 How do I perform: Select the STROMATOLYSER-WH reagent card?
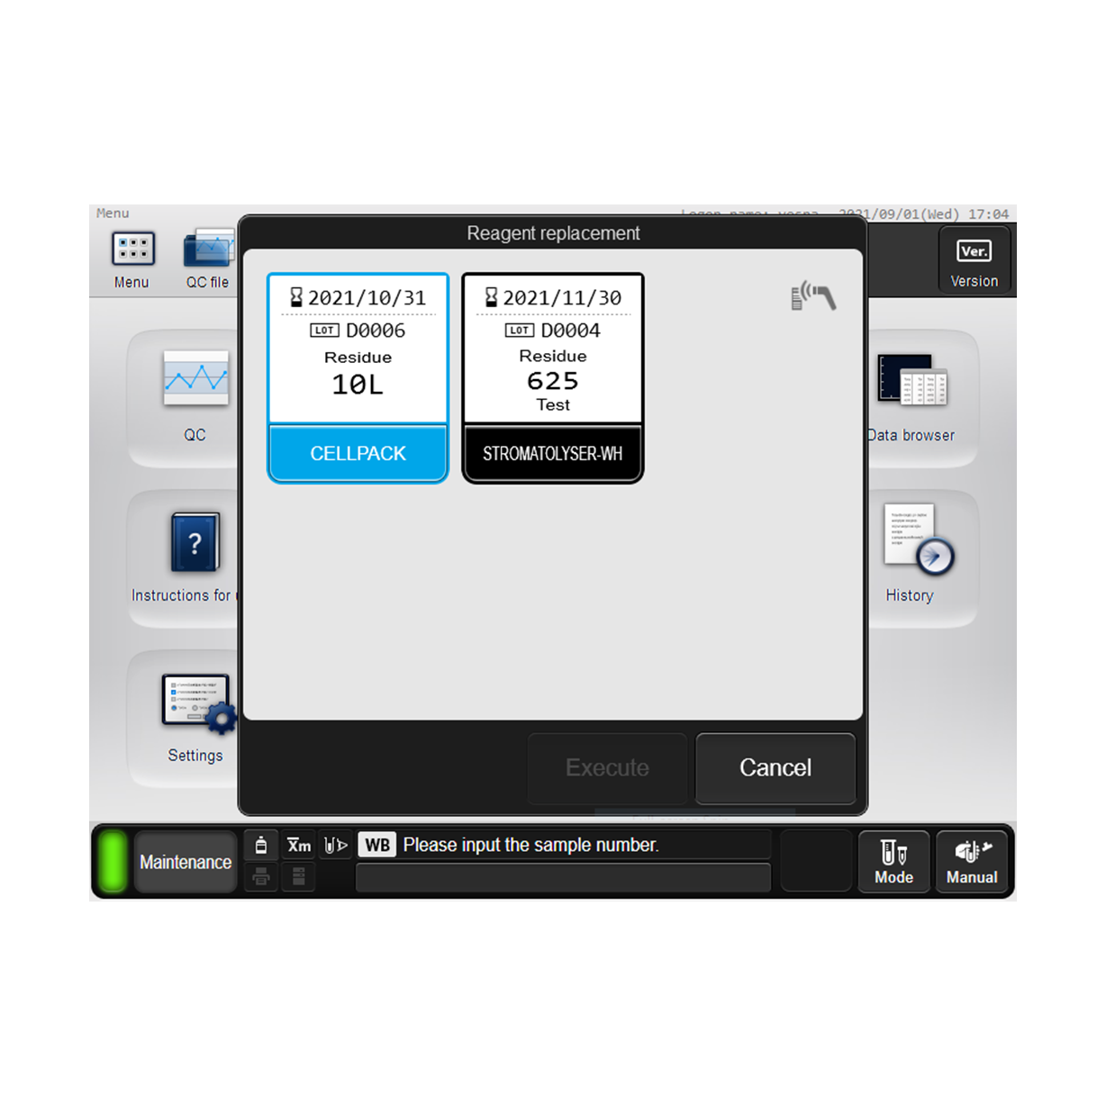pos(553,378)
